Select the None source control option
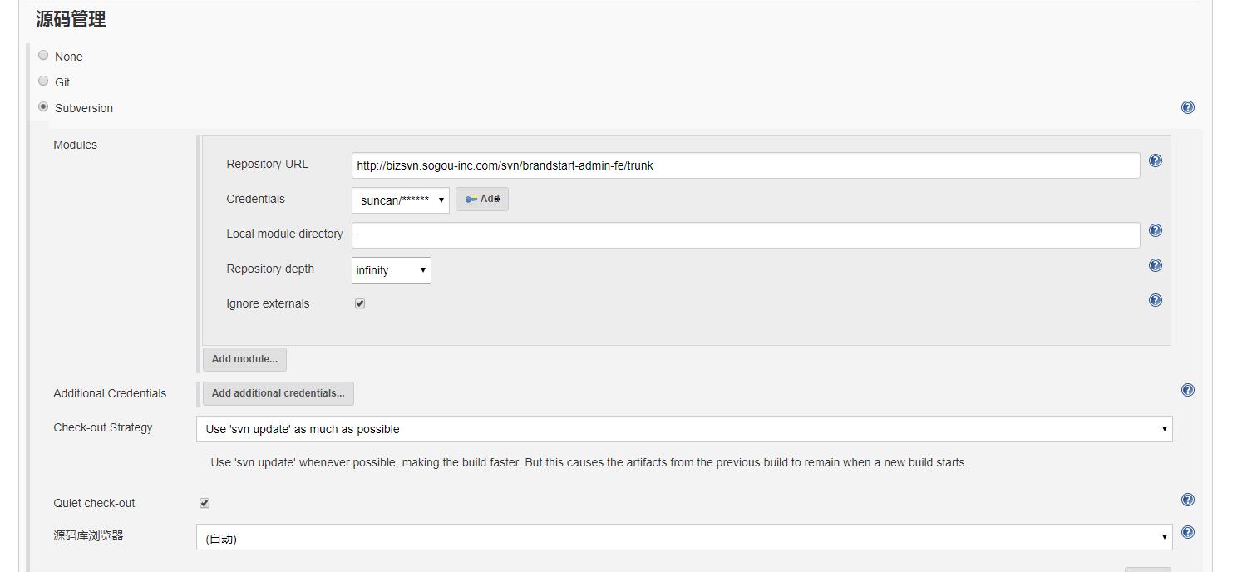1247x572 pixels. pos(43,55)
